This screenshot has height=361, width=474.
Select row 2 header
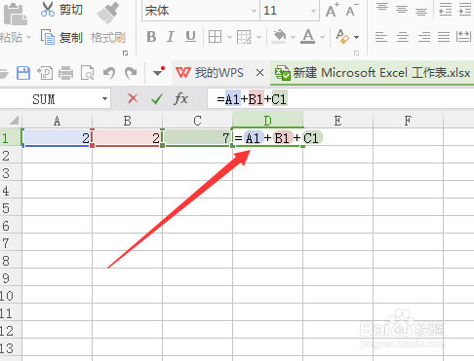pyautogui.click(x=11, y=156)
